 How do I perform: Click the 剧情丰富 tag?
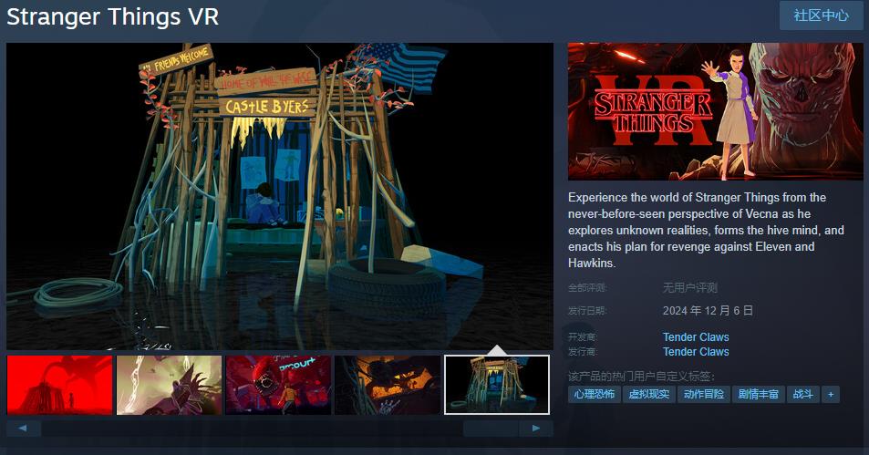point(759,394)
